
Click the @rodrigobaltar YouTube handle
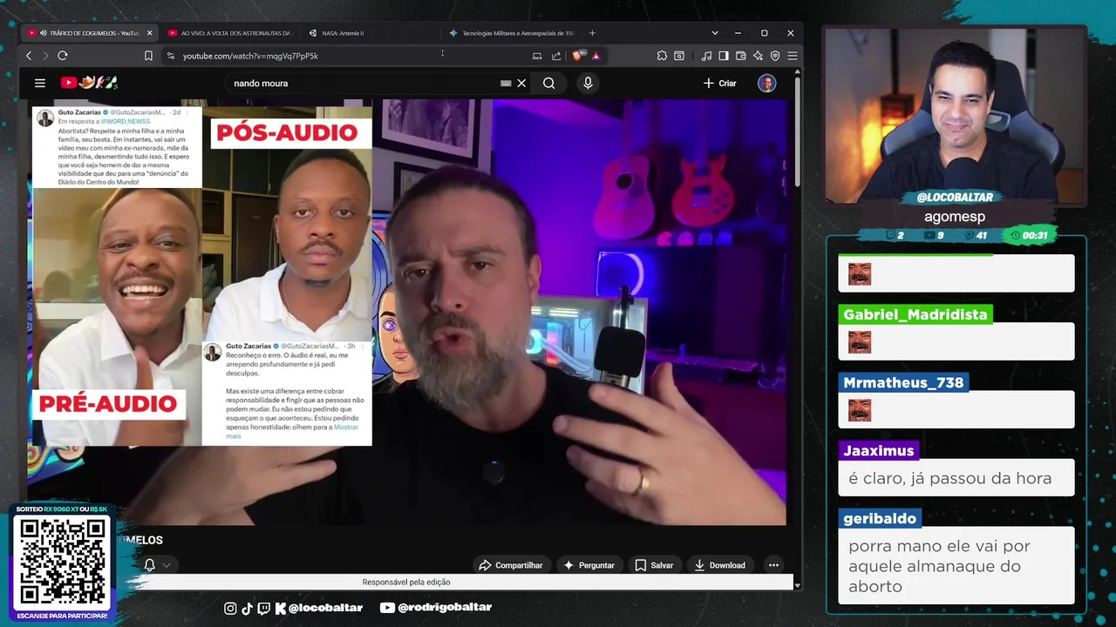[x=436, y=608]
